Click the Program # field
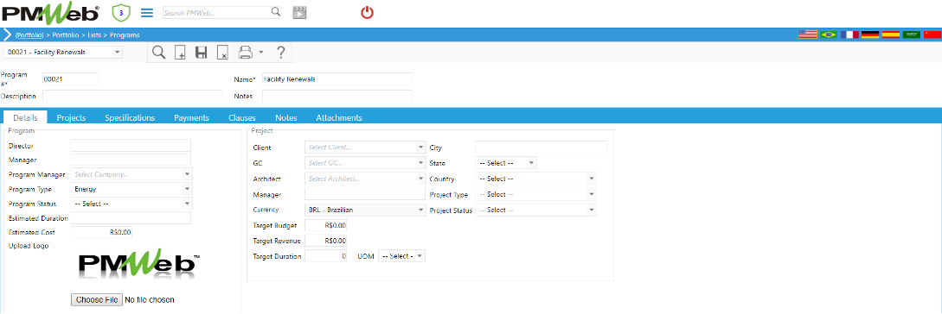 point(70,79)
